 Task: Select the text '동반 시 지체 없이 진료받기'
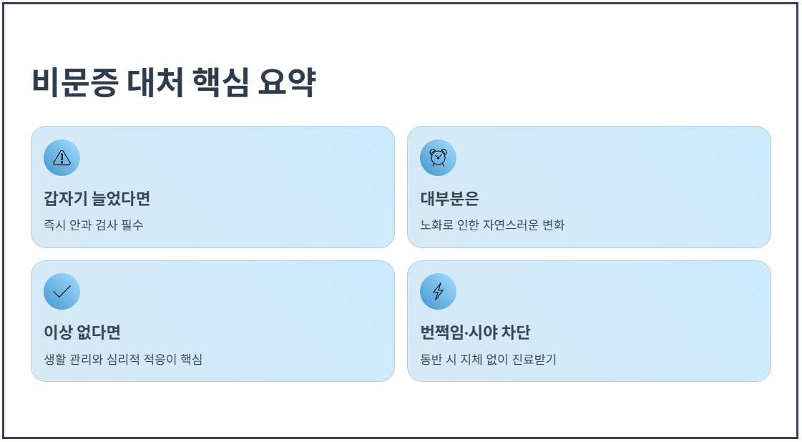[488, 359]
